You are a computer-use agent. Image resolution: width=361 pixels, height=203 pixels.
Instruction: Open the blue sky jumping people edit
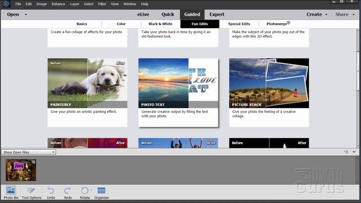click(x=178, y=143)
